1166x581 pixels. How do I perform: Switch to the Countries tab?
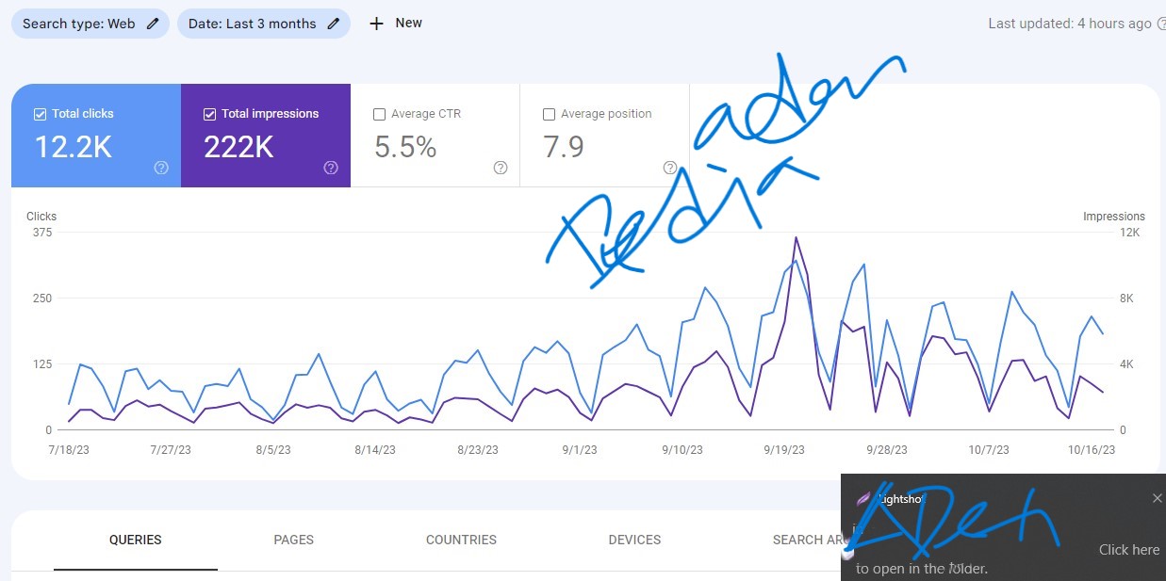461,540
